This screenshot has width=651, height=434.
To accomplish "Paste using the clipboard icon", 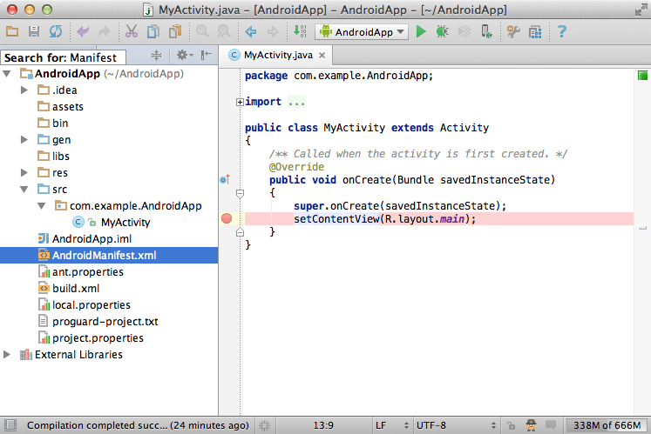I will click(x=175, y=31).
